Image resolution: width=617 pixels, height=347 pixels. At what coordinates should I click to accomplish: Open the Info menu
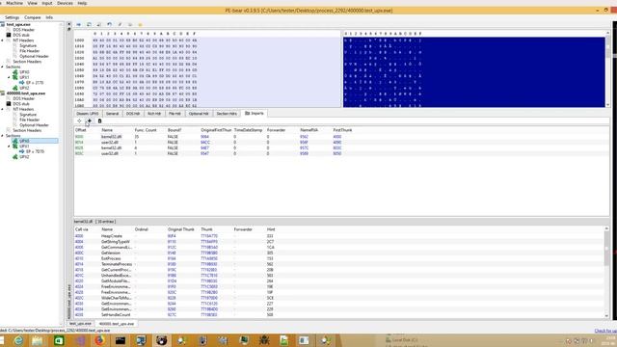49,17
